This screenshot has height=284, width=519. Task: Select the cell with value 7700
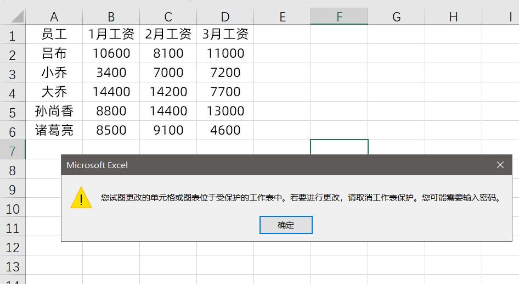(225, 92)
